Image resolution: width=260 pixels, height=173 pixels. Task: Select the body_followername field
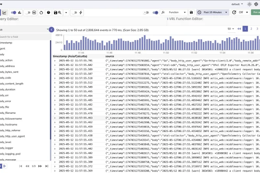[11, 119]
